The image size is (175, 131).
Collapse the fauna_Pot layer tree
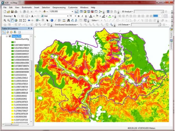[x=7, y=36]
